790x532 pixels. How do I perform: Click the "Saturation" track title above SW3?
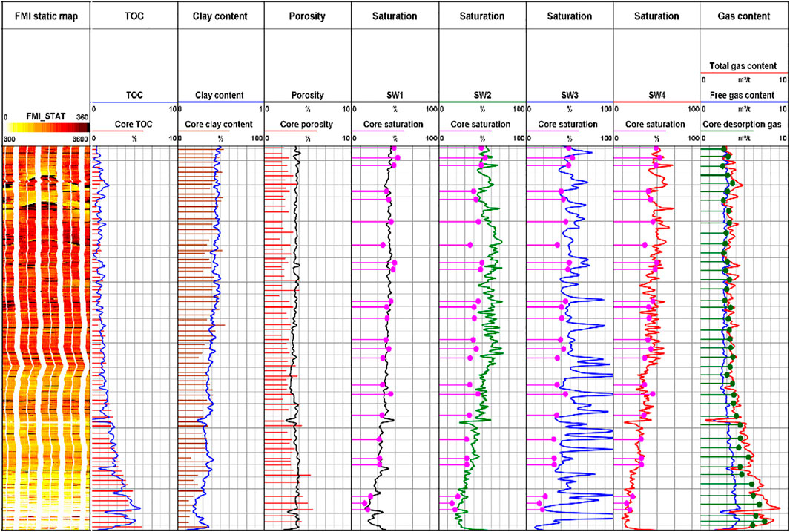click(x=570, y=16)
